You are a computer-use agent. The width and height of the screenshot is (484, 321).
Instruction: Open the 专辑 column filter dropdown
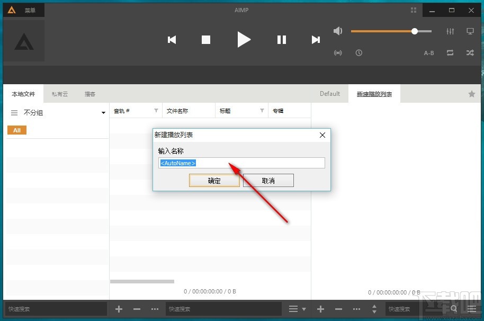pos(306,110)
